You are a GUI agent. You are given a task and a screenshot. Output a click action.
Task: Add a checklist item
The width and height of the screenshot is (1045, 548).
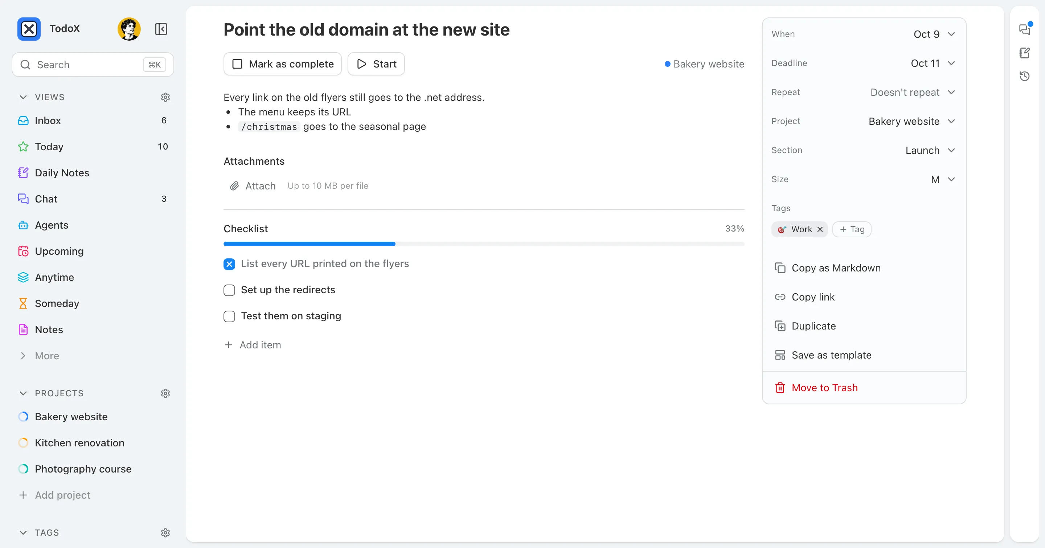(253, 345)
